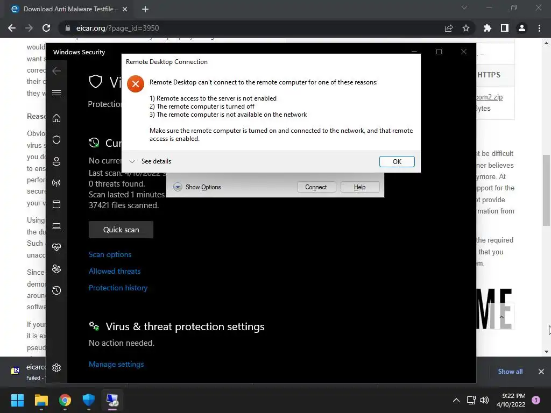Close the Anti Malware Testfile tab
Viewport: 551px width, 413px height.
point(125,9)
